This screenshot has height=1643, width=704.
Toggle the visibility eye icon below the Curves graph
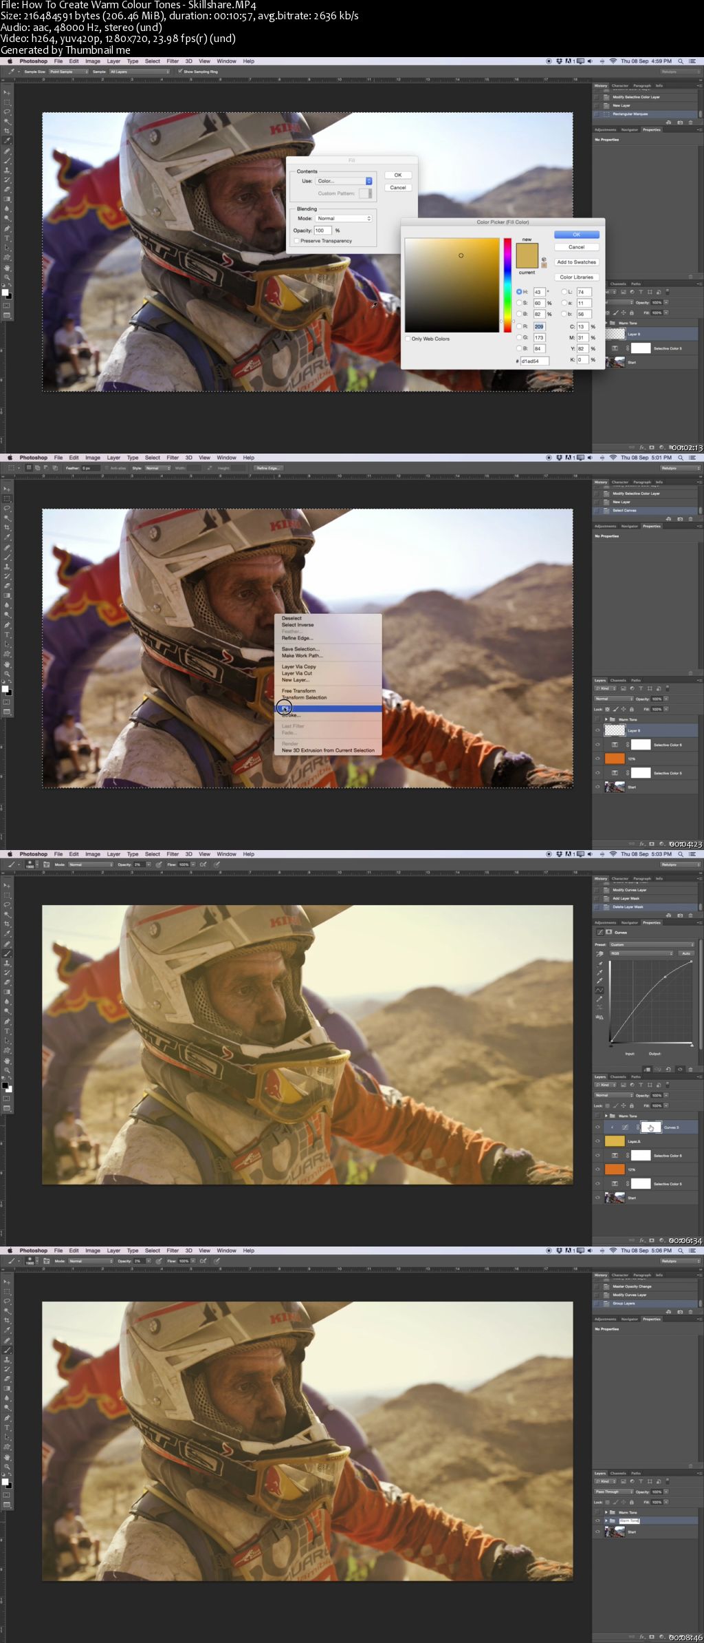tap(680, 1070)
